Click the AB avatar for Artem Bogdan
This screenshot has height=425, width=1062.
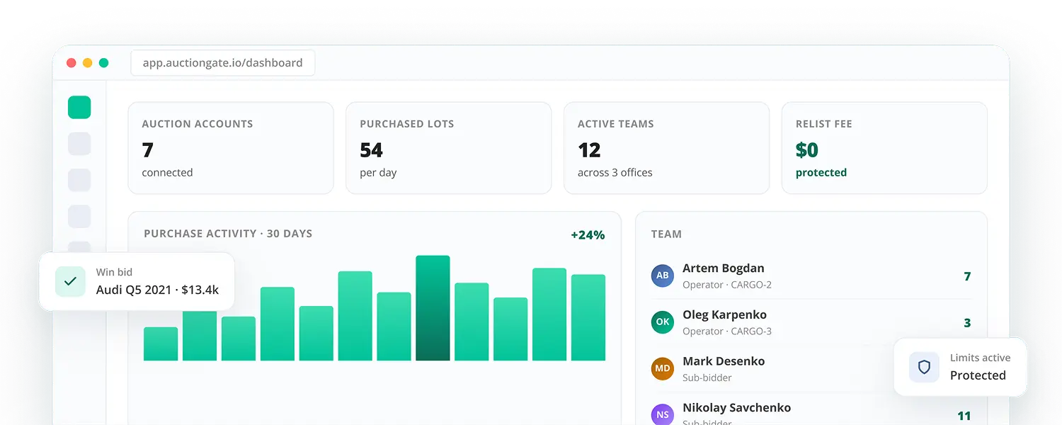pos(663,276)
